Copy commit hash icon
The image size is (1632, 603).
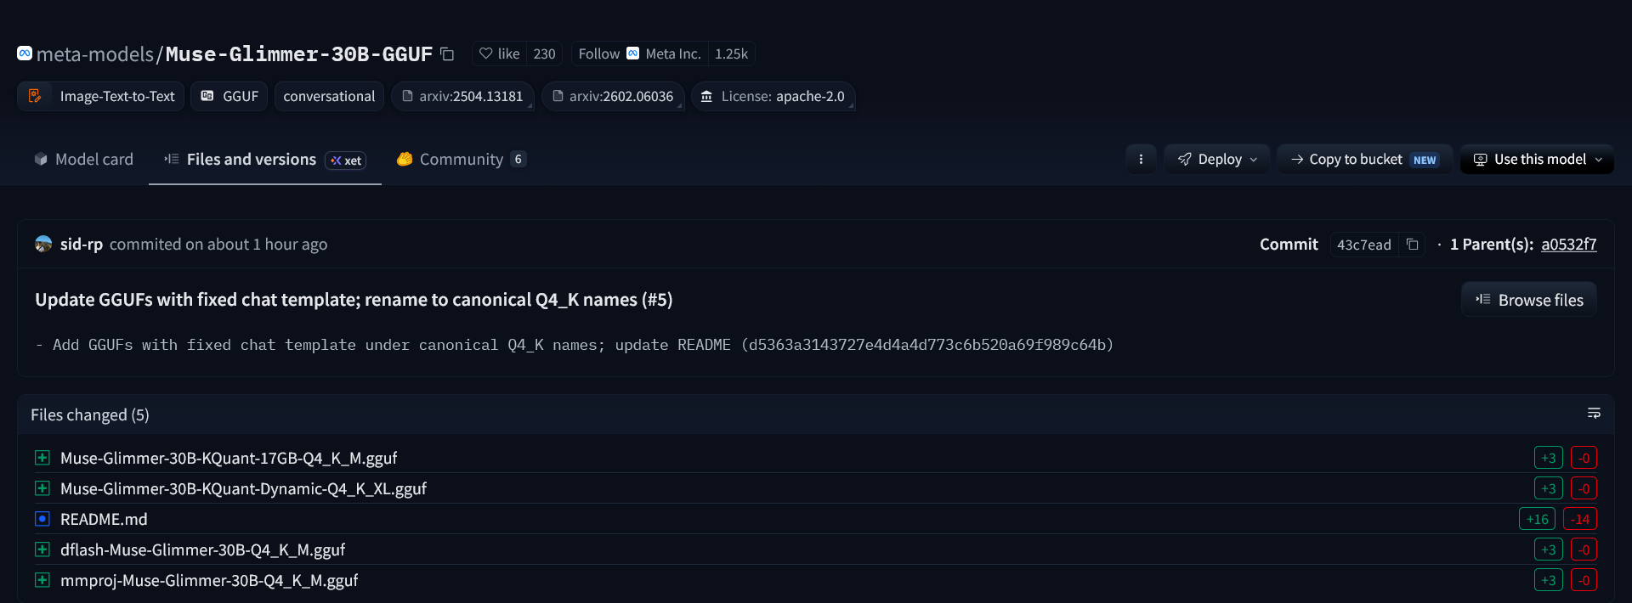tap(1412, 245)
